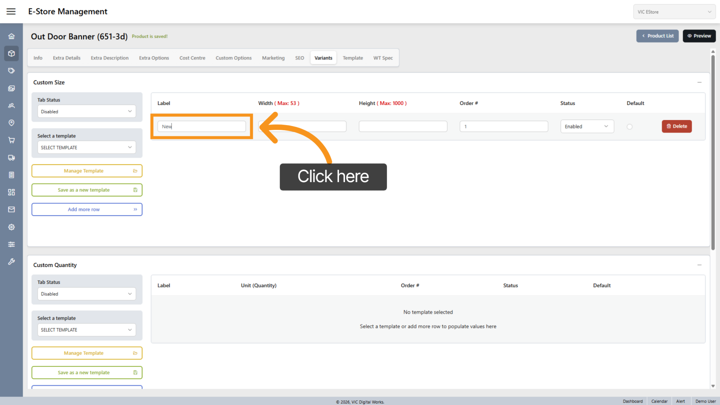720x405 pixels.
Task: Click the Height input field
Action: coord(403,126)
